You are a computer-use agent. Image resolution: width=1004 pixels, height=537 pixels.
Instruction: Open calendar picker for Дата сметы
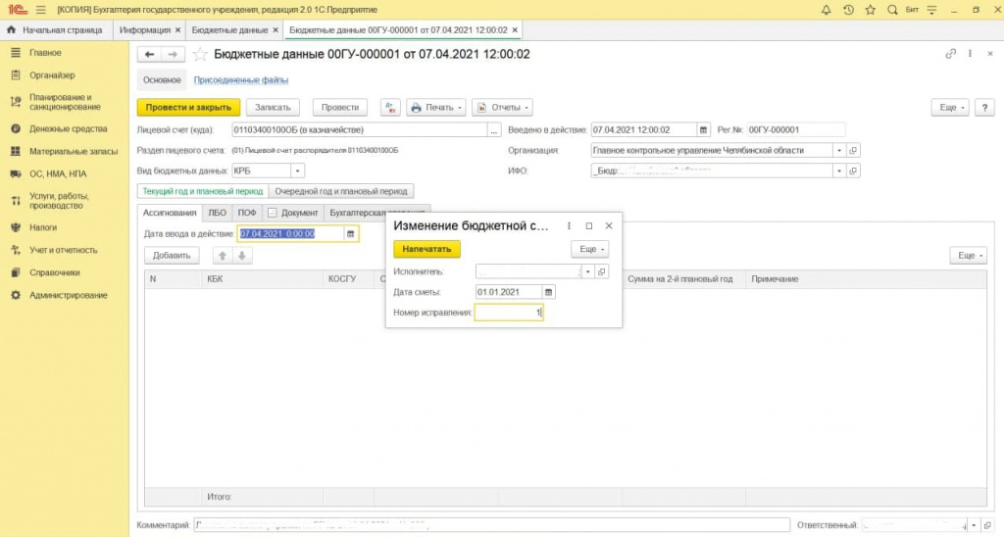549,292
